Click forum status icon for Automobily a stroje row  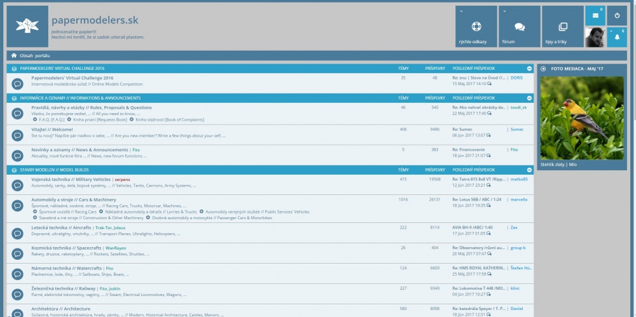pyautogui.click(x=17, y=206)
